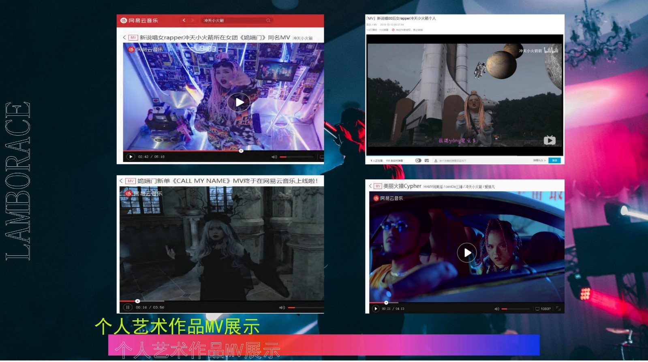Click the blue 发送 send button

[554, 161]
